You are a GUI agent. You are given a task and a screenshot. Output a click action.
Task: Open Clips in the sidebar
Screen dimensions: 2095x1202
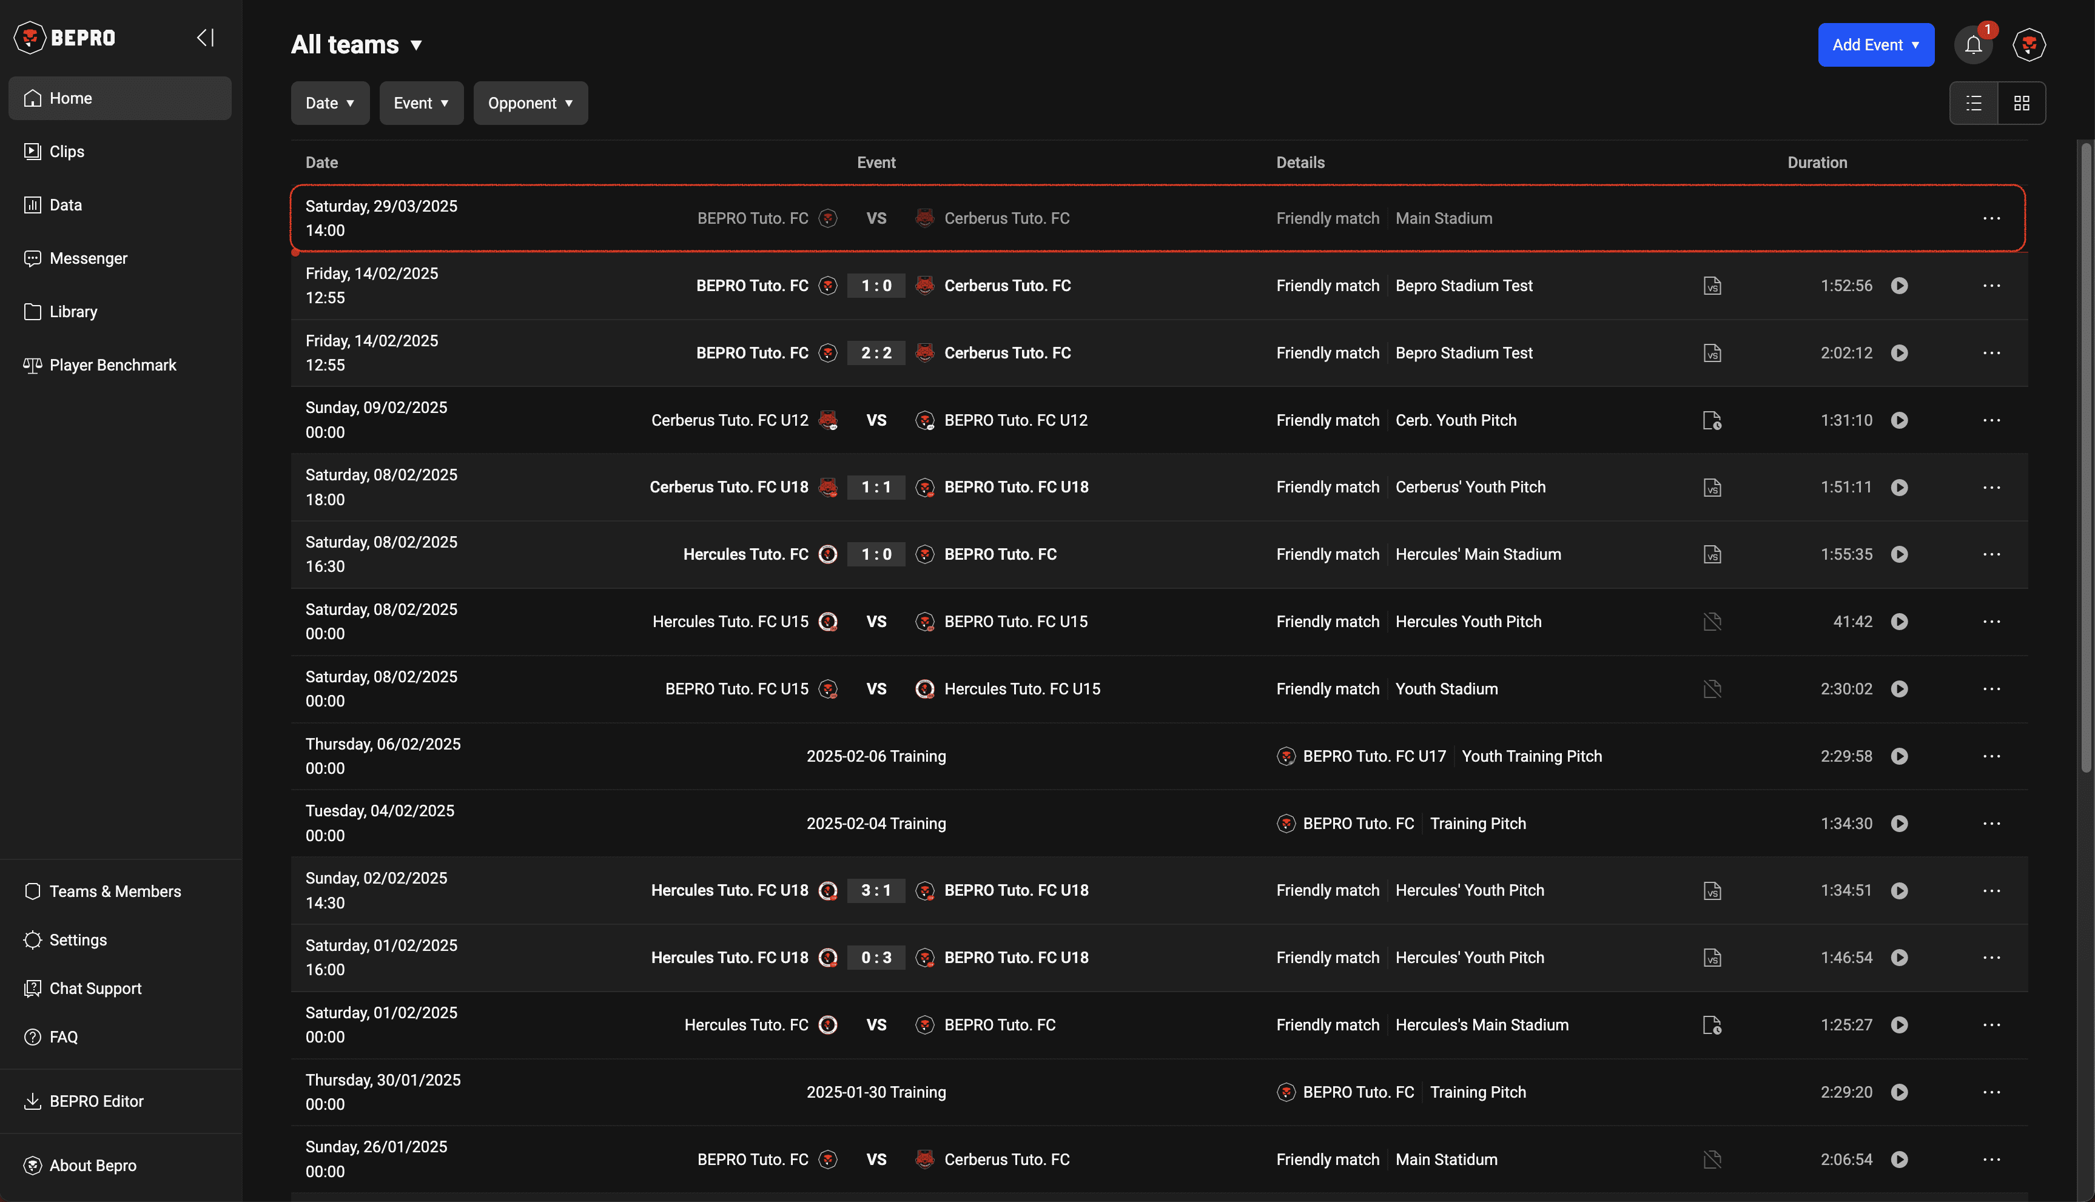(119, 152)
